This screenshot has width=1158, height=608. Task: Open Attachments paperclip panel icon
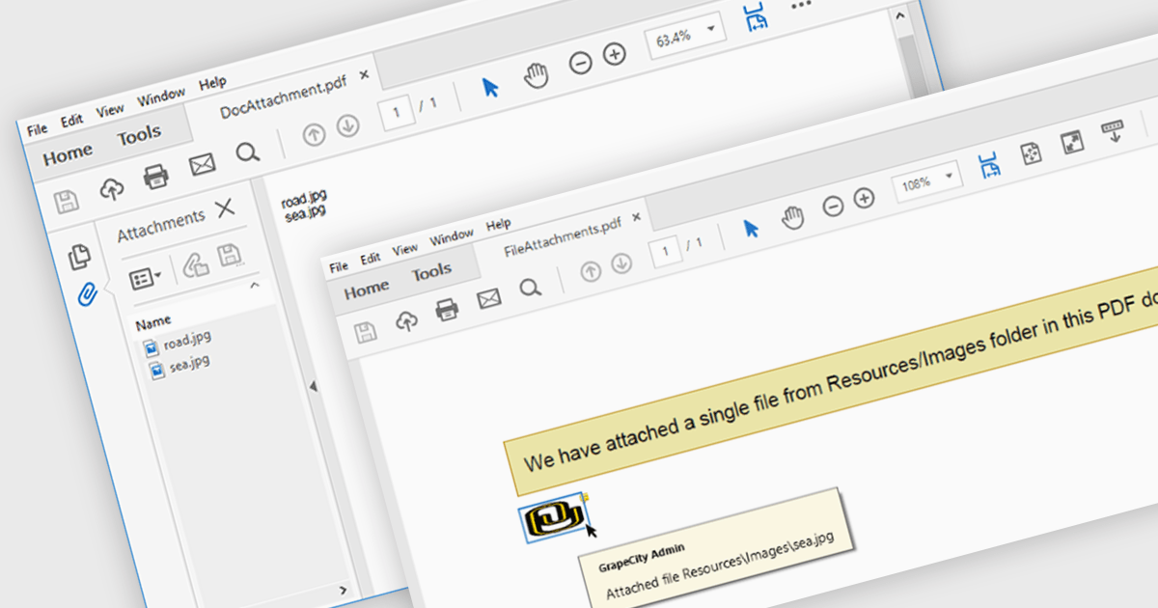(x=87, y=293)
